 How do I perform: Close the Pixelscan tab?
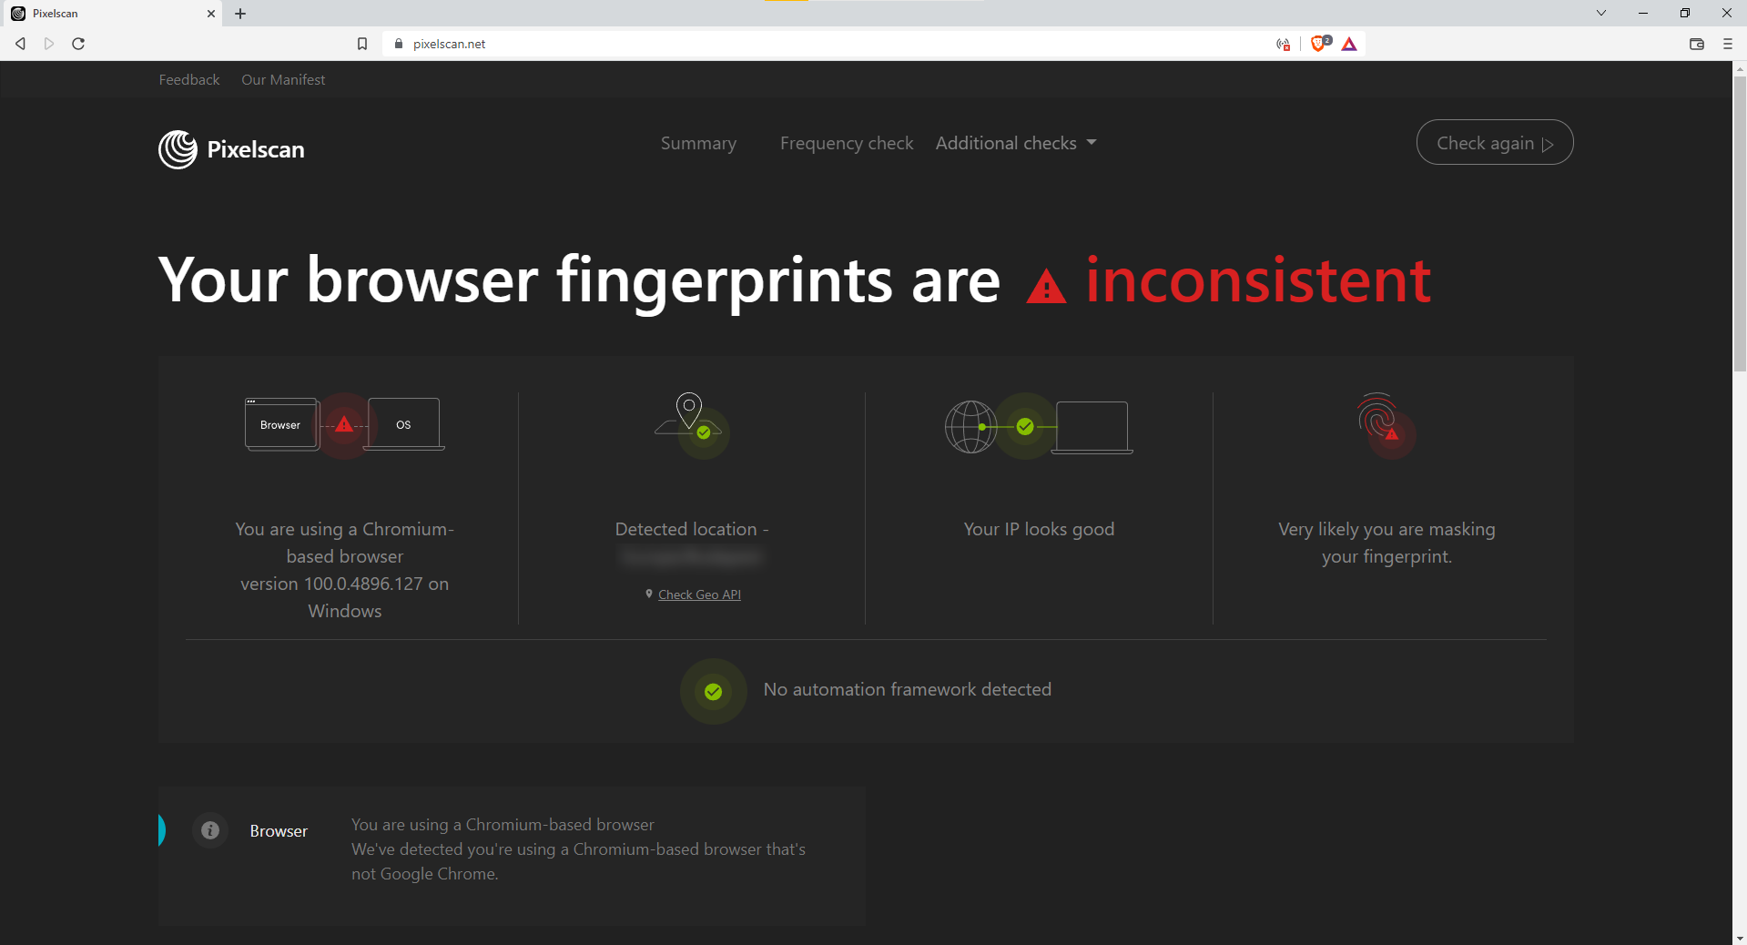tap(210, 14)
